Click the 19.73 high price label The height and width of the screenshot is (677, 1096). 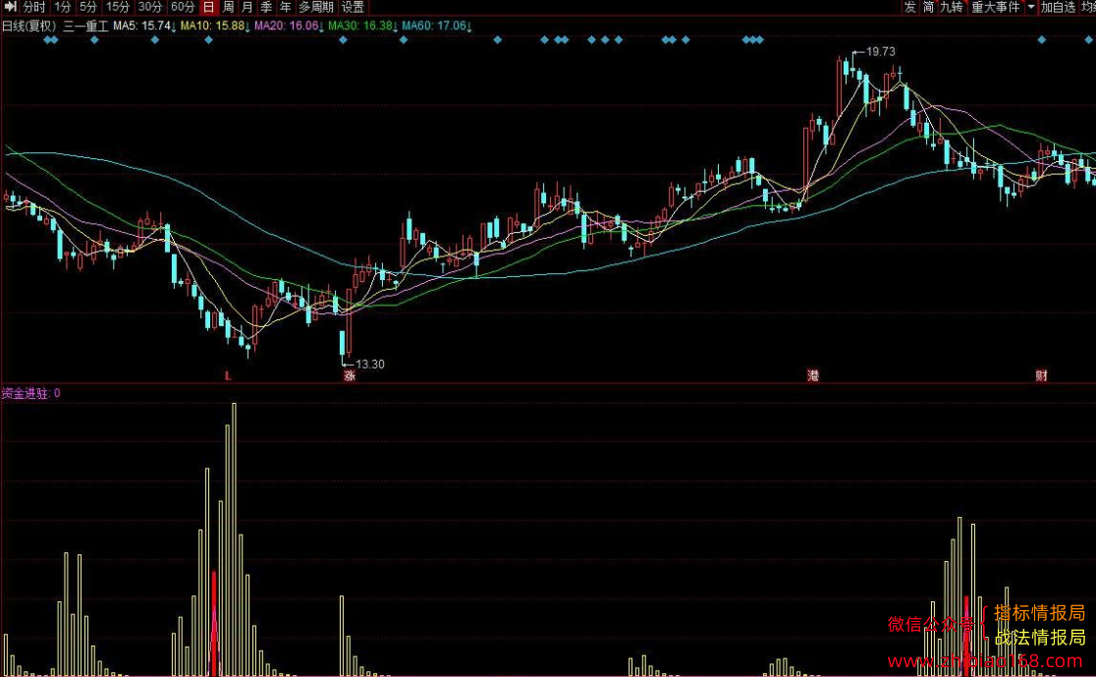point(880,52)
